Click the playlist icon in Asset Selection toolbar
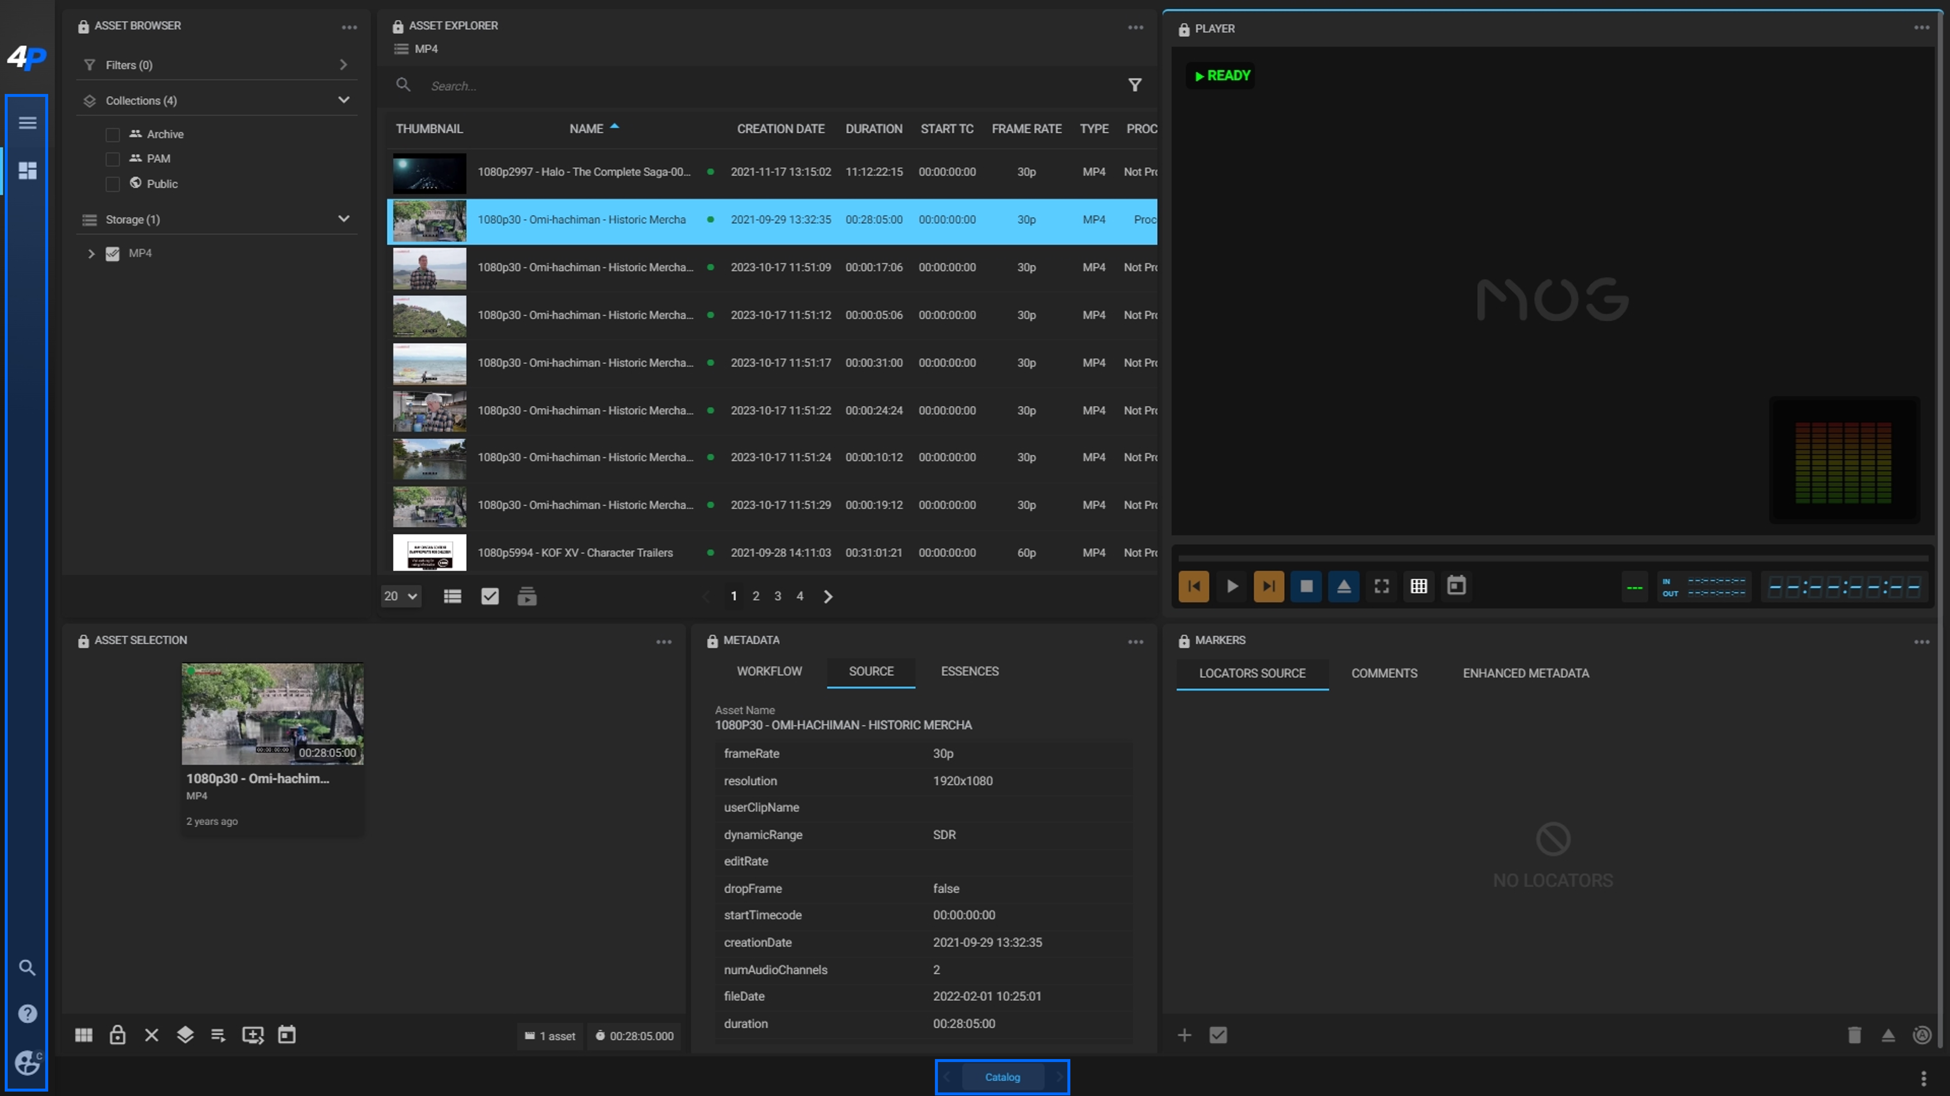 [218, 1035]
